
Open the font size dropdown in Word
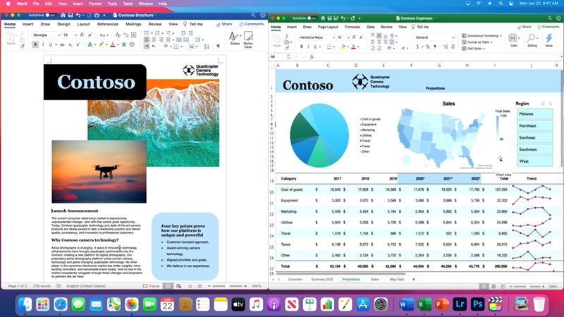[75, 35]
